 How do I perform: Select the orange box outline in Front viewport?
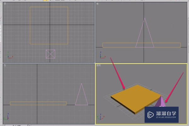pos(141,45)
